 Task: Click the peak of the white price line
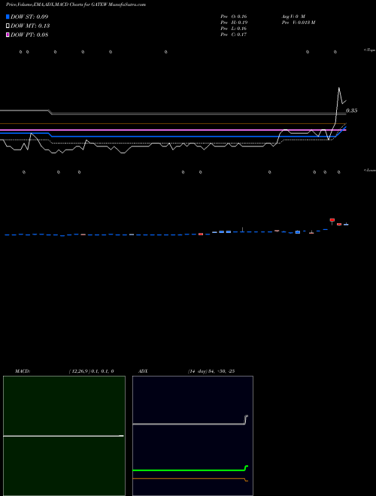click(x=339, y=88)
